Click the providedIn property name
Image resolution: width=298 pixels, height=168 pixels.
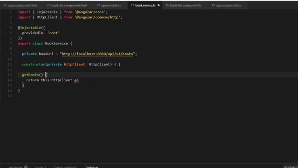tap(33, 33)
